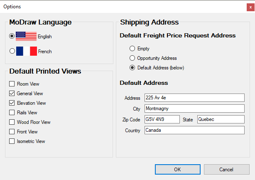The height and width of the screenshot is (180, 255).
Task: Click the State field showing Quebec
Action: (221, 119)
